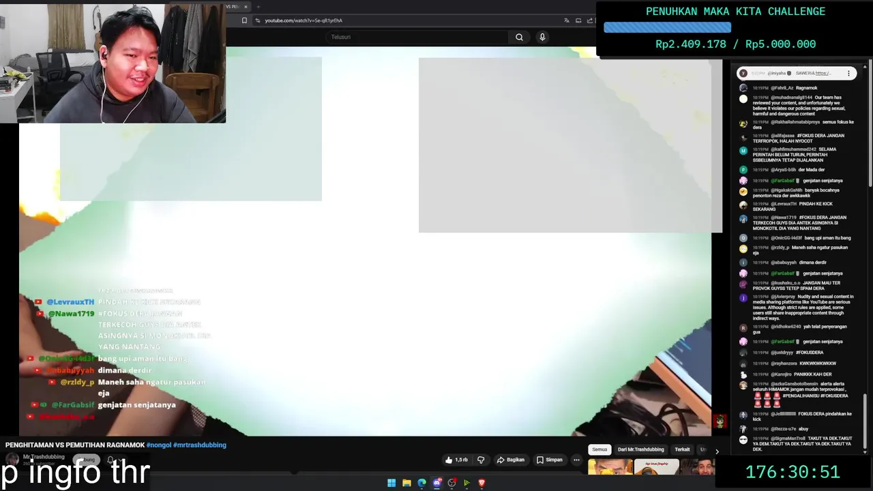The height and width of the screenshot is (491, 873).
Task: Click the Mr.Trashdubbing channel avatar
Action: 12,460
